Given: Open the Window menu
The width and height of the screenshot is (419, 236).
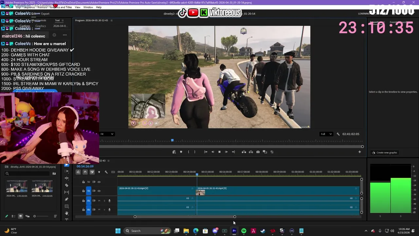Looking at the screenshot, I should tap(88, 7).
